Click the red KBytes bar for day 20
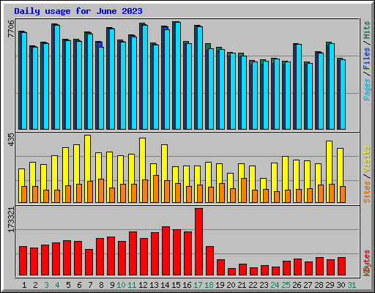 [231, 272]
